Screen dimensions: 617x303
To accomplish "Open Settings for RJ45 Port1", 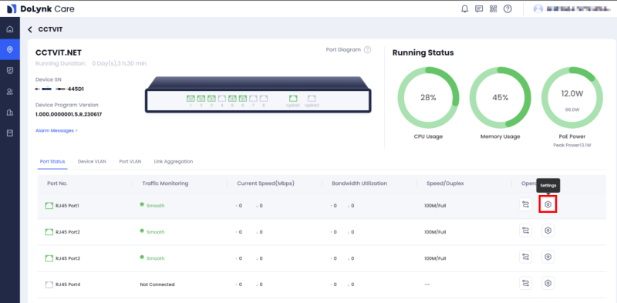I will click(548, 204).
